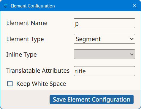141x109 pixels.
Task: Click the app icon in the title bar
Action: tap(5, 6)
